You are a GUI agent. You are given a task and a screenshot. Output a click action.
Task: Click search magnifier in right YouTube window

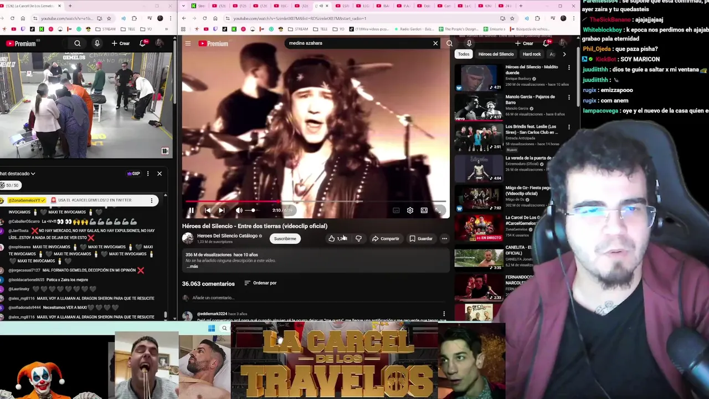pos(449,43)
